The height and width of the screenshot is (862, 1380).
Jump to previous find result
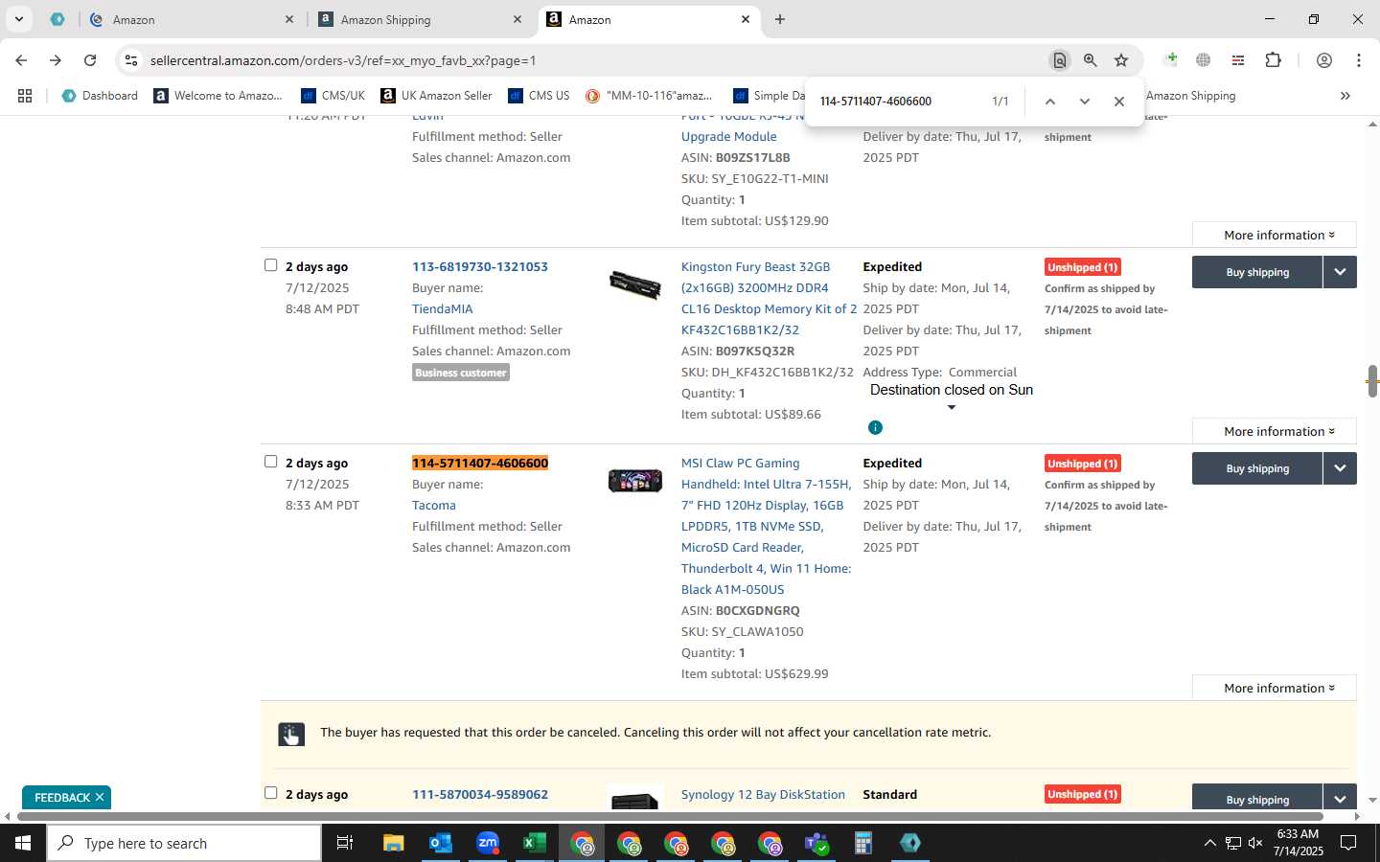tap(1050, 102)
